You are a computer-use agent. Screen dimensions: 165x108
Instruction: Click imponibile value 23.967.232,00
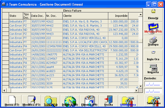118,30
